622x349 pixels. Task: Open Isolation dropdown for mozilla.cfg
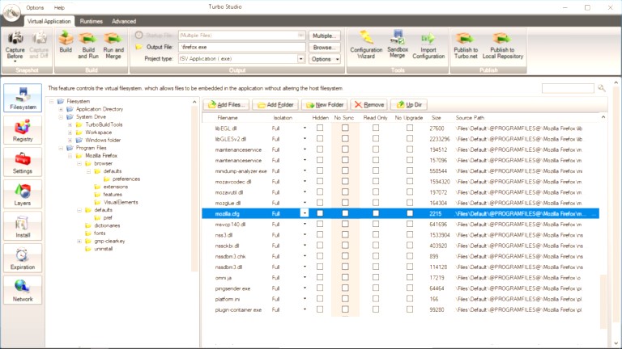(305, 213)
